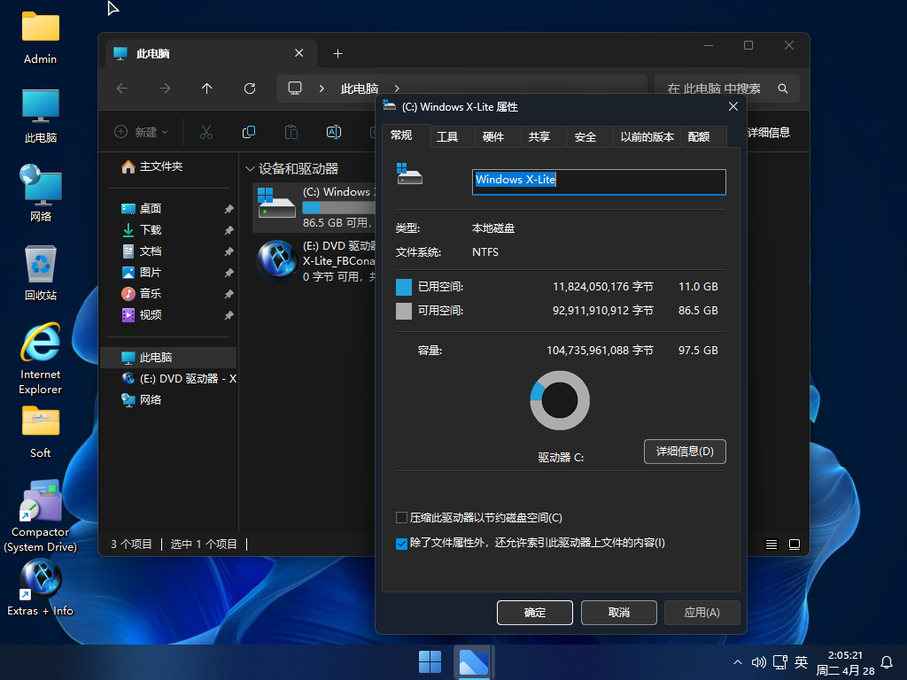Viewport: 907px width, 680px height.
Task: Show hidden tray icons chevron
Action: point(738,662)
